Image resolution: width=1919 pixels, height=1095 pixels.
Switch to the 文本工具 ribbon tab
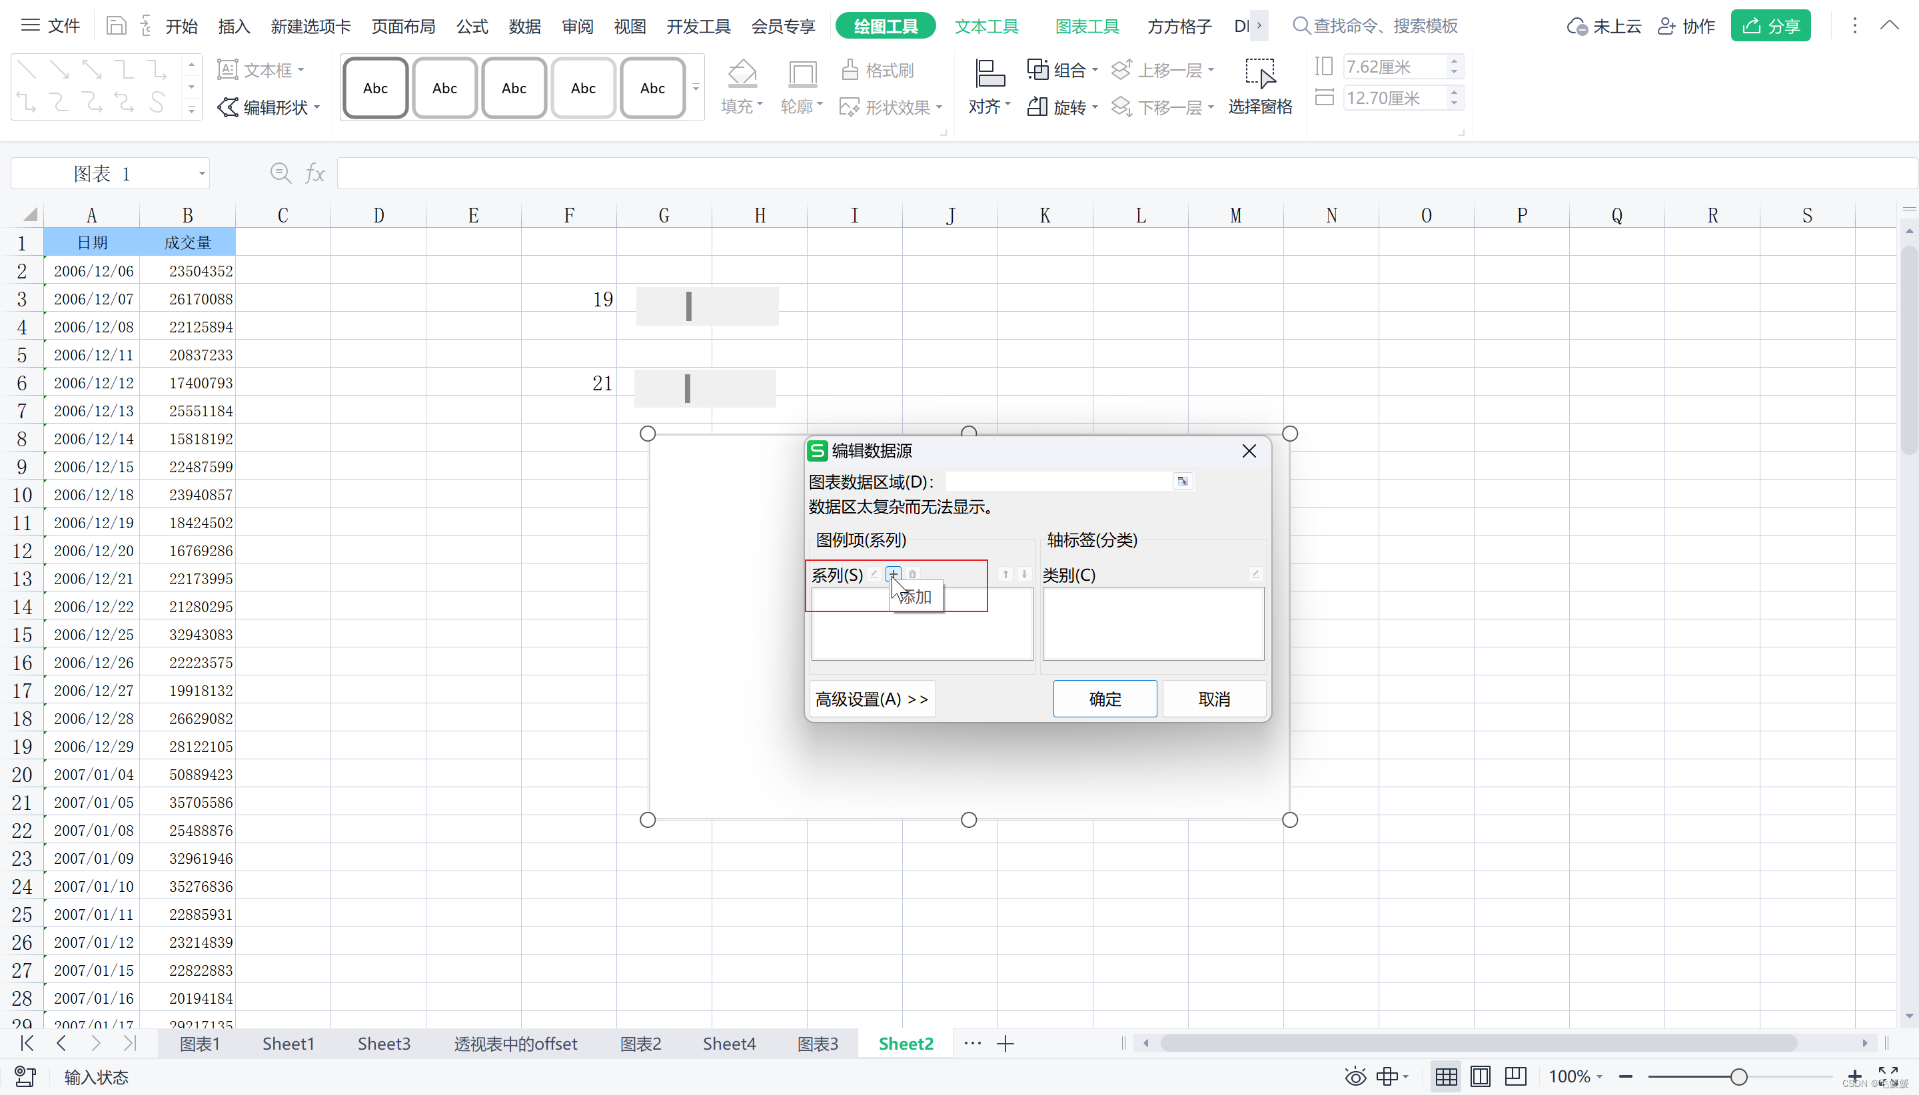point(986,27)
